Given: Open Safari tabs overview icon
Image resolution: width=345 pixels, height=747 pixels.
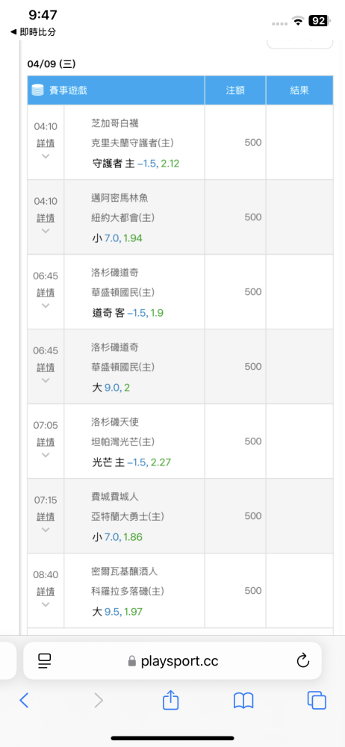Looking at the screenshot, I should point(317,700).
